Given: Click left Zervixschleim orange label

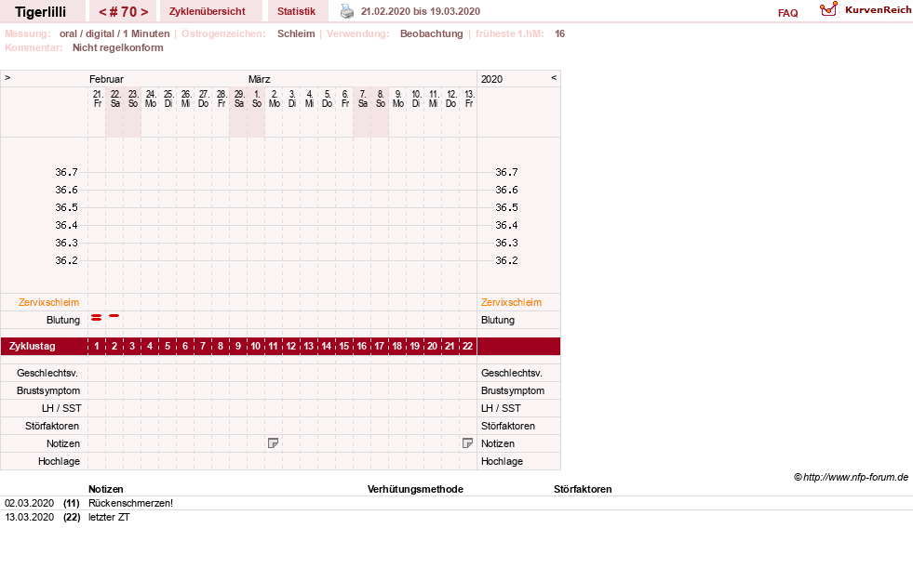Looking at the screenshot, I should [49, 302].
